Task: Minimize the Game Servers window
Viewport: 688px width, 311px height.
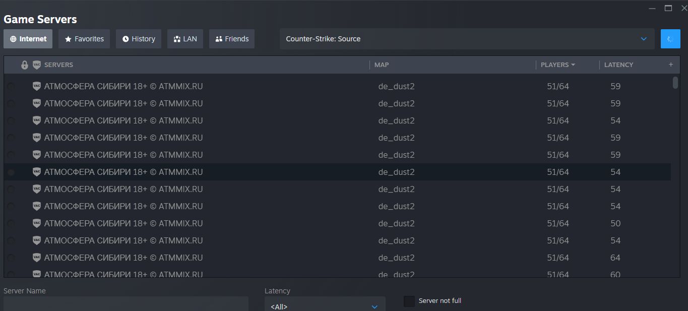Action: click(653, 8)
